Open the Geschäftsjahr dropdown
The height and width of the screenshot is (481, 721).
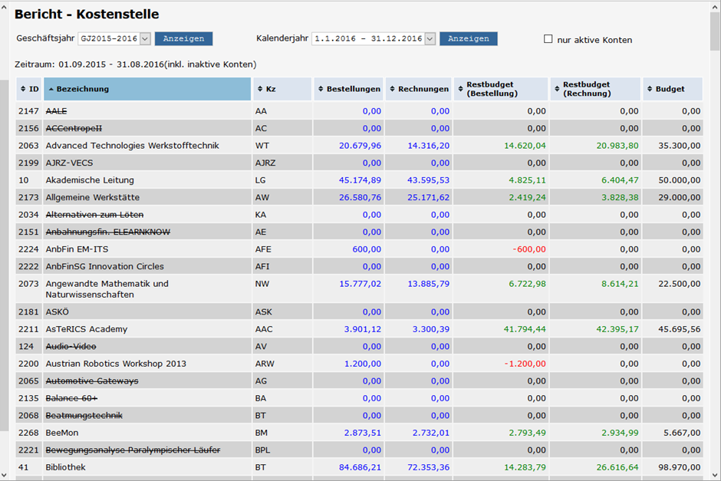pyautogui.click(x=145, y=39)
